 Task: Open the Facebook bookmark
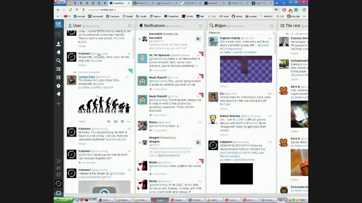point(113,16)
